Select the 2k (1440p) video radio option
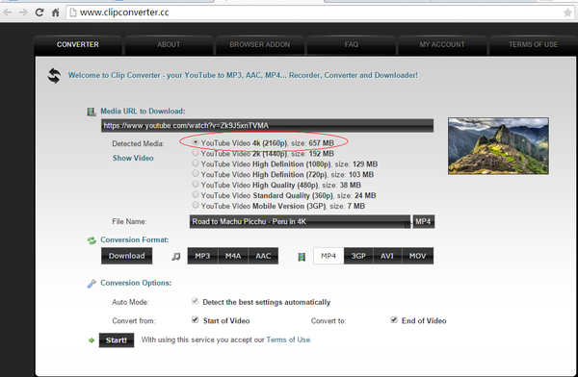The height and width of the screenshot is (377, 578). pos(196,153)
